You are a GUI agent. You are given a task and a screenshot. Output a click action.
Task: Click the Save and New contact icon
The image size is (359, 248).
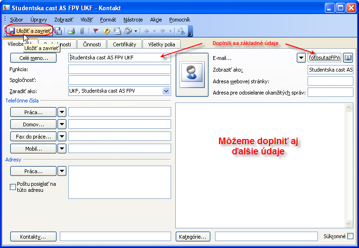pyautogui.click(x=58, y=31)
